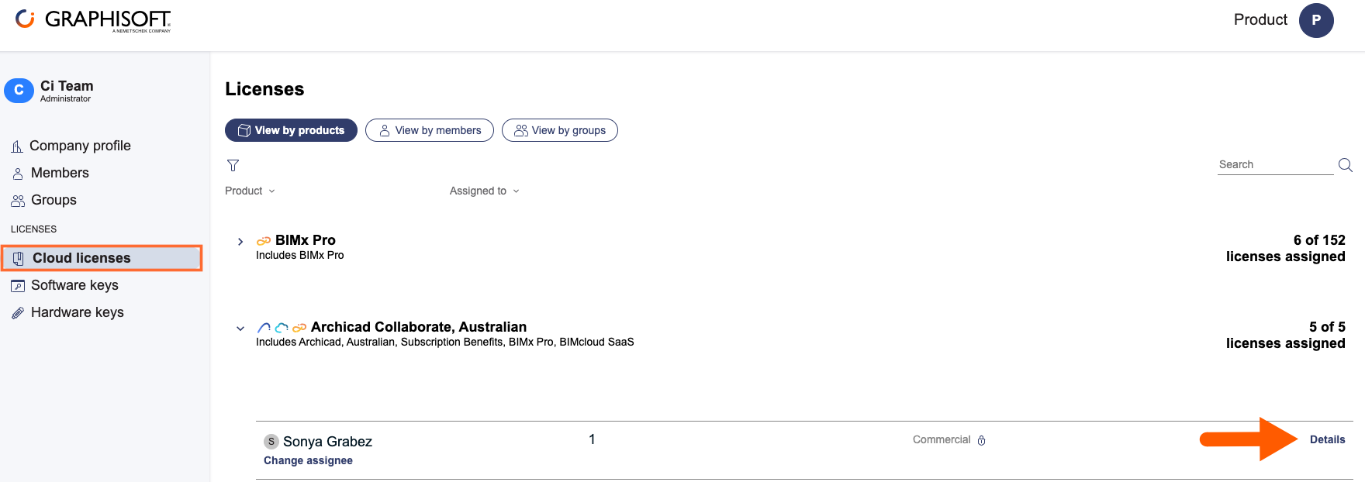Click the lock icon beside Commercial

click(x=982, y=440)
